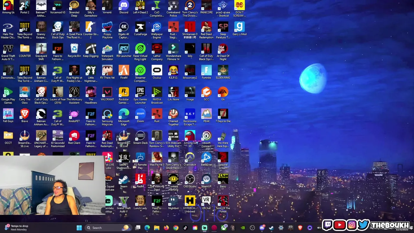414x233 pixels.
Task: Open the Left 4 Dead 2 shortcut
Action: pyautogui.click(x=140, y=7)
